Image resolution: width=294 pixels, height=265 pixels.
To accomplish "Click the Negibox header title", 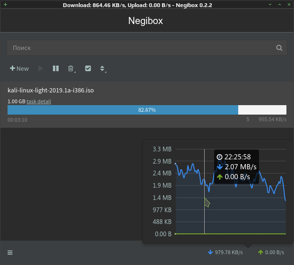I will coord(146,21).
